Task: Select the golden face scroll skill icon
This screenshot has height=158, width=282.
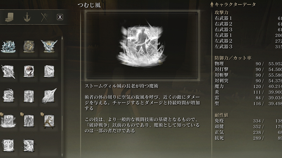Action: point(29,46)
